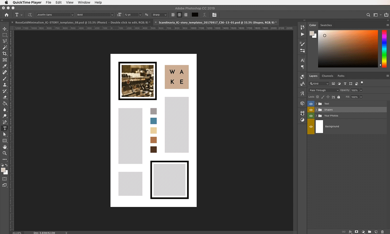The width and height of the screenshot is (390, 234).
Task: Filter layers by type layers
Action: (x=345, y=84)
